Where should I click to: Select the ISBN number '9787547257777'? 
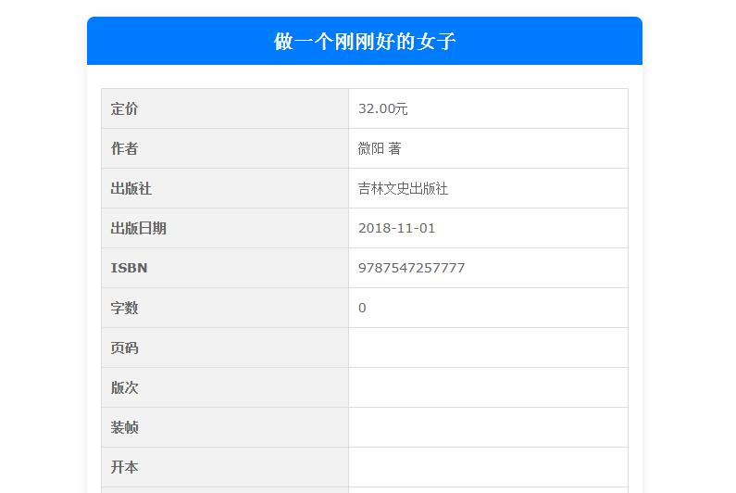tap(411, 269)
